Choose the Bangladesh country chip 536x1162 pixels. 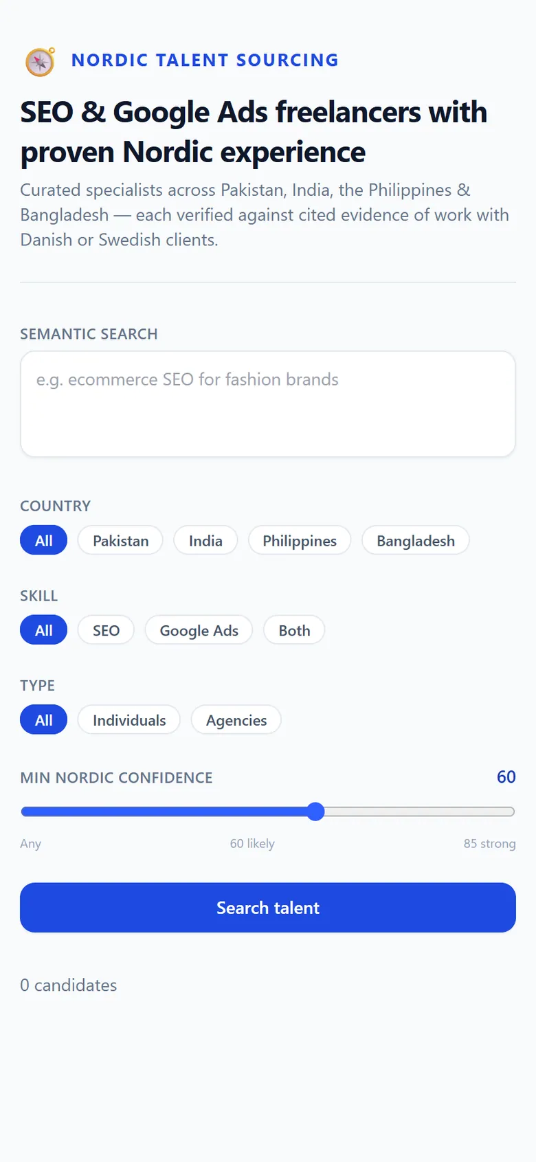point(416,540)
